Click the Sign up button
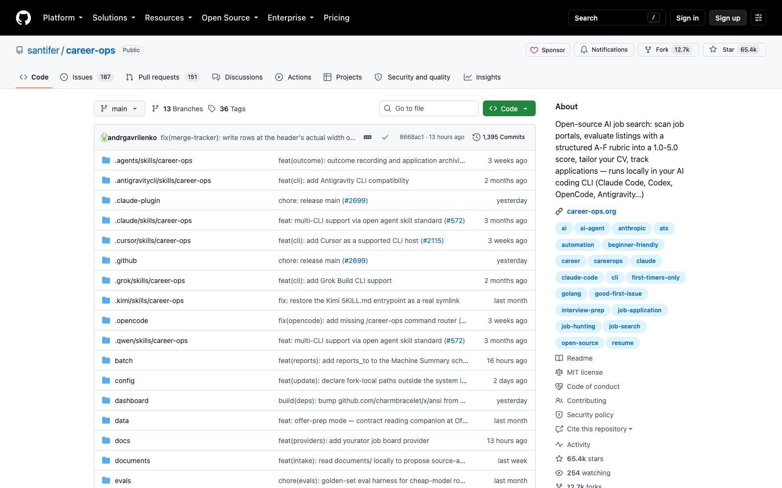782x488 pixels. pos(728,18)
